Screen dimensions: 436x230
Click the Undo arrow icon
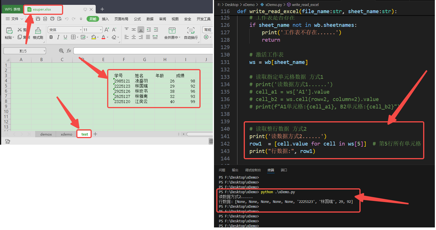[67, 19]
